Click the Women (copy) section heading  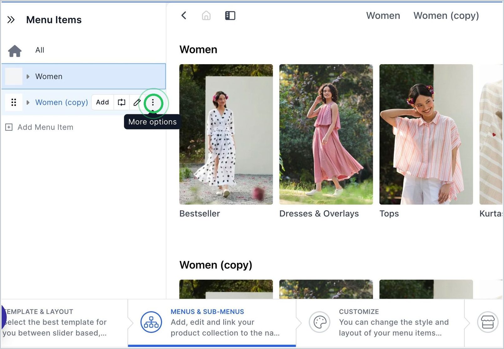(216, 265)
